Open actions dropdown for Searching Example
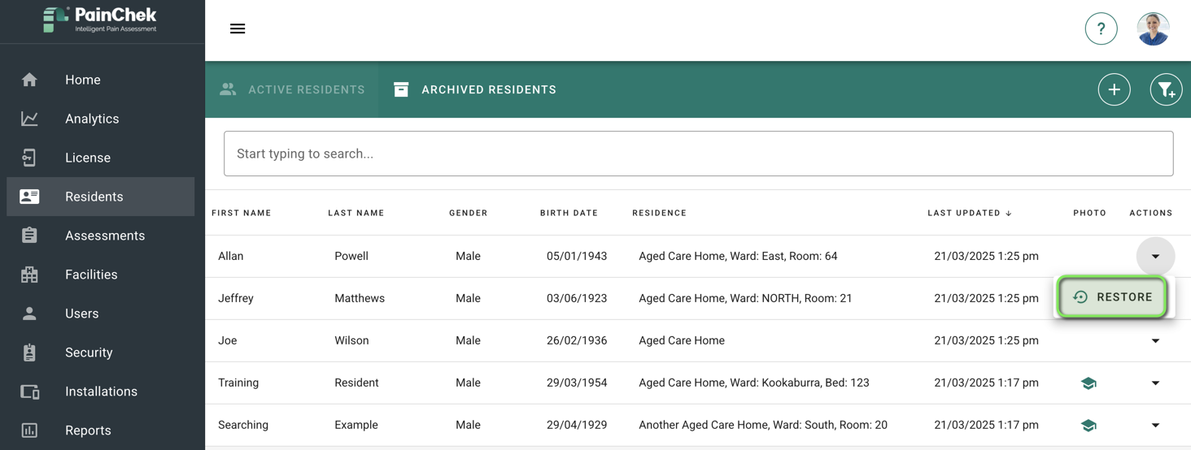This screenshot has width=1191, height=450. point(1155,425)
